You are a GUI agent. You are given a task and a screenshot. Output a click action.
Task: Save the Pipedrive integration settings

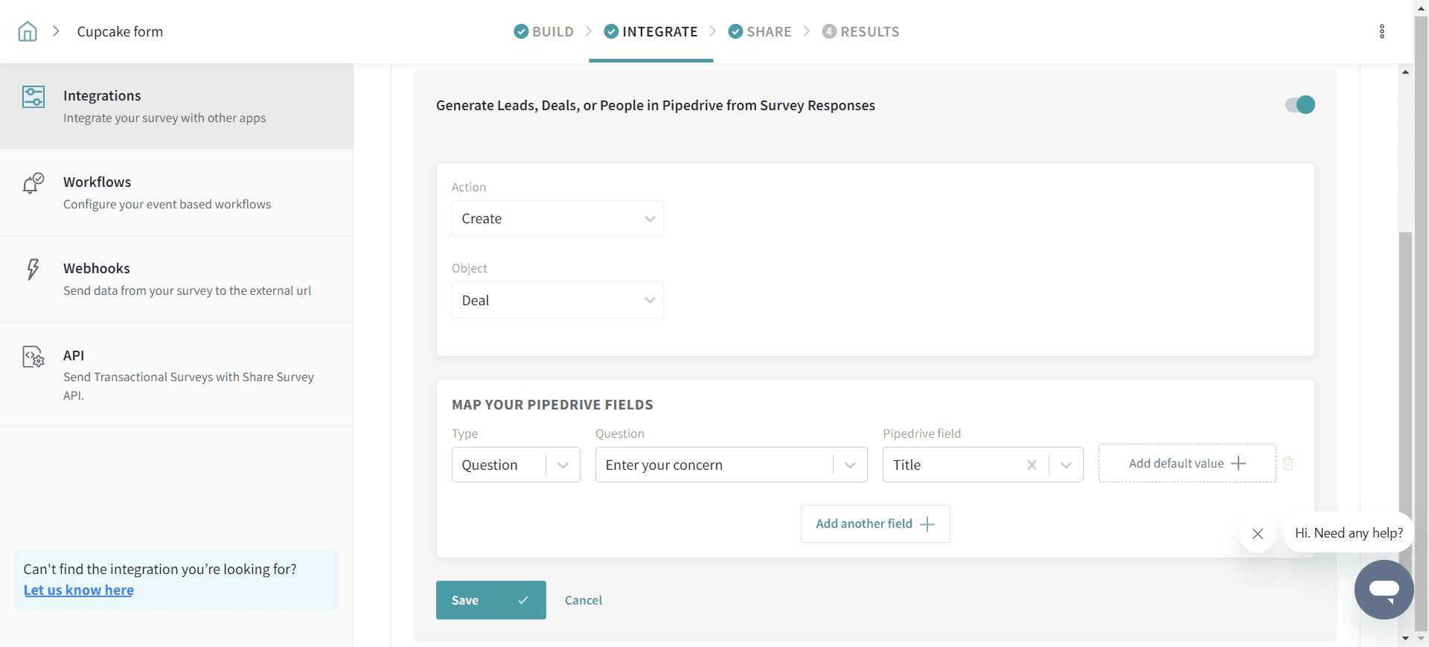490,600
